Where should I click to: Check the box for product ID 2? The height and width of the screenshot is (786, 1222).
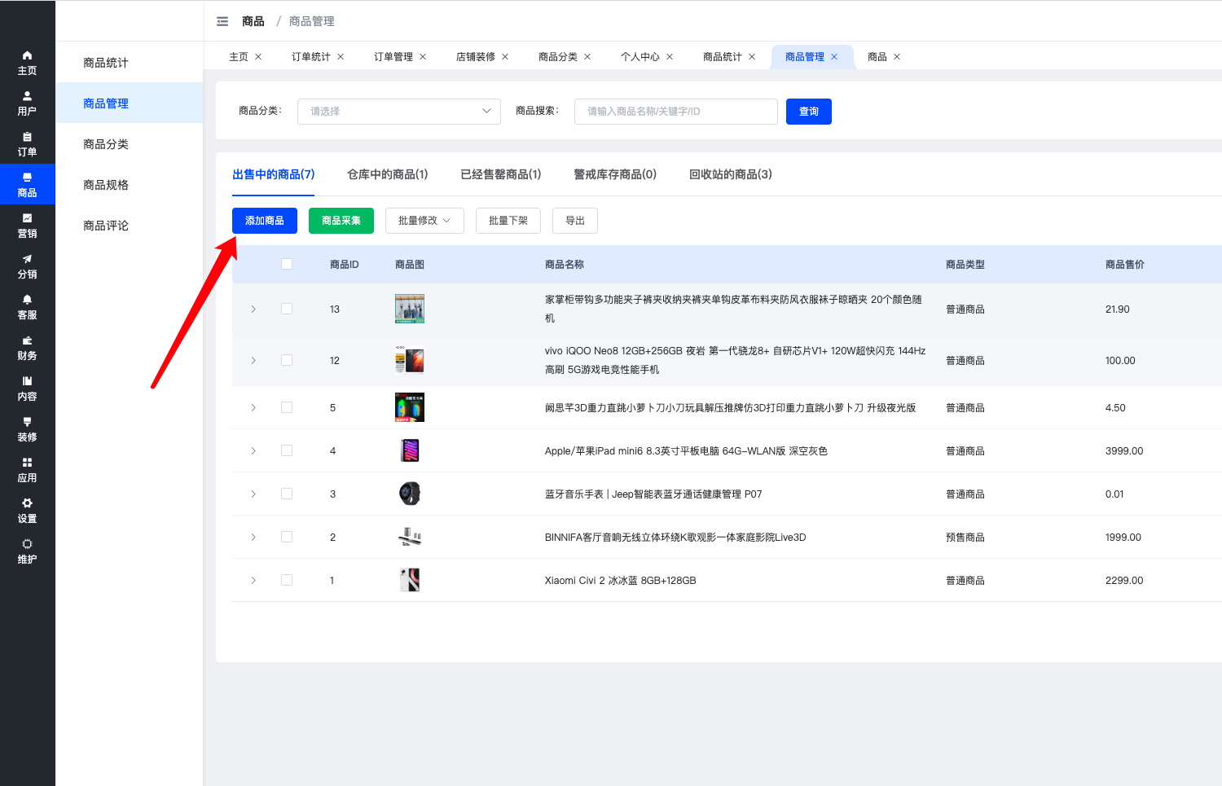287,537
